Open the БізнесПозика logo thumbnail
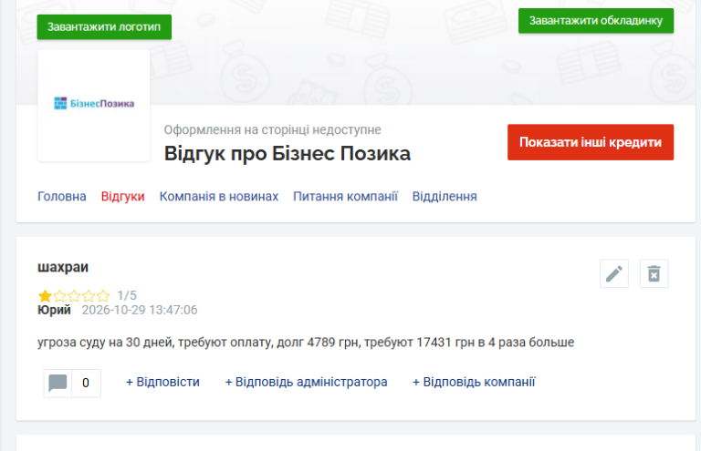 [x=94, y=106]
